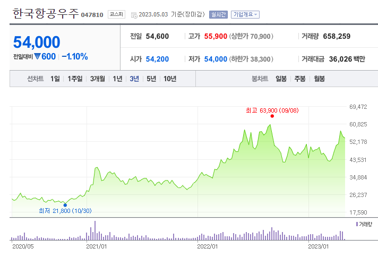Image resolution: width=378 pixels, height=257 pixels.
Task: Click the 2022/01 x-axis label
Action: click(x=208, y=246)
